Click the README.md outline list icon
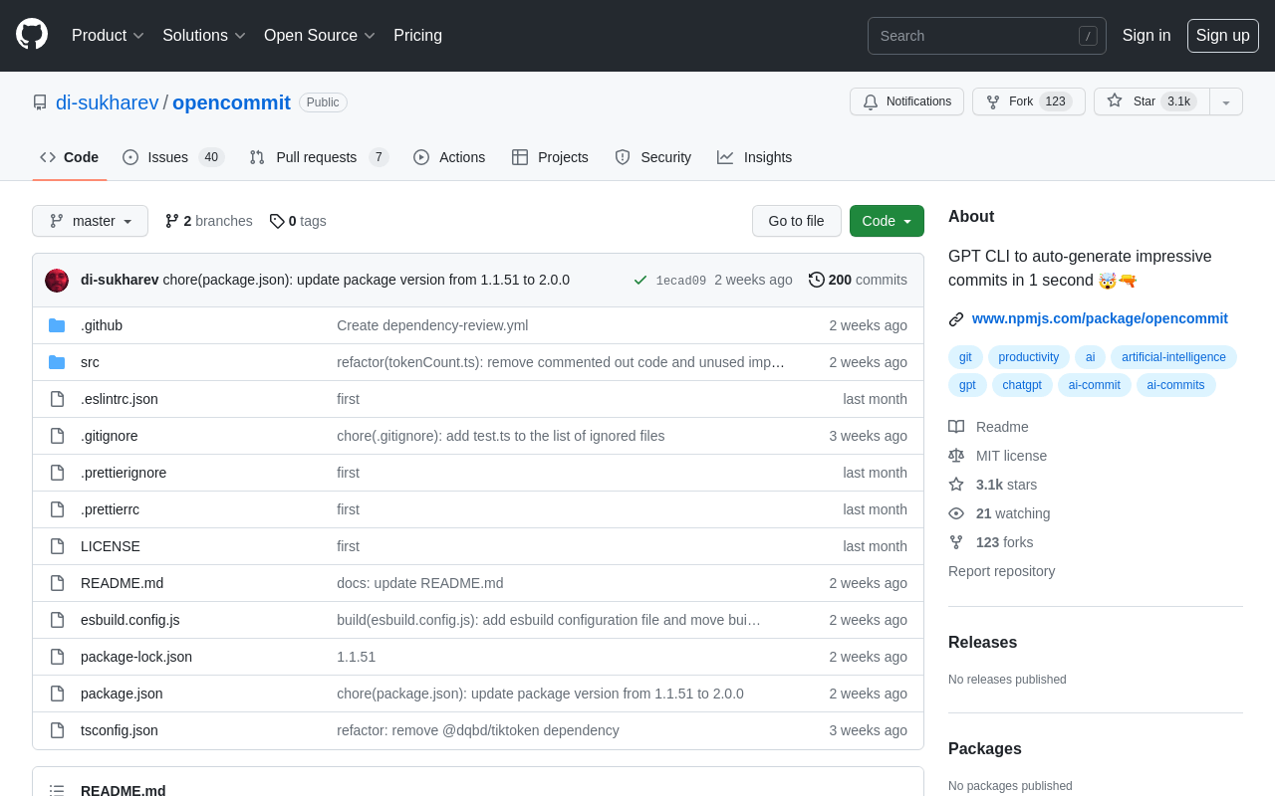Viewport: 1275px width, 796px height. click(x=57, y=791)
